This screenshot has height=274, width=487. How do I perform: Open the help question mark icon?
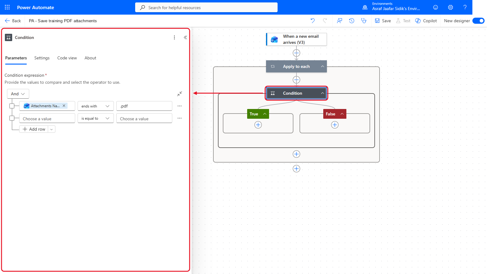[465, 7]
